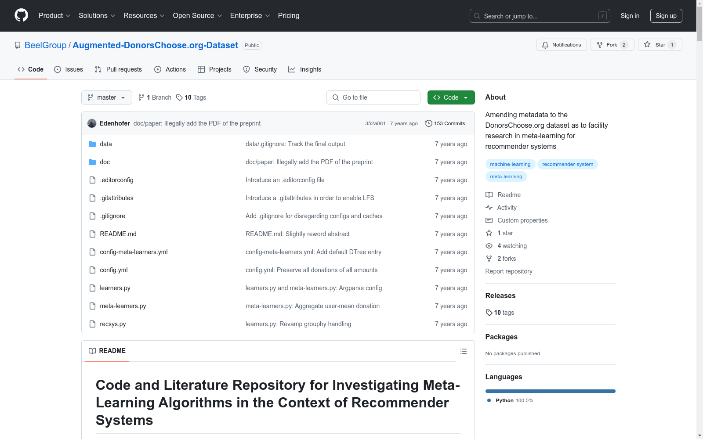Expand the Open Source menu
The width and height of the screenshot is (703, 439).
click(198, 16)
